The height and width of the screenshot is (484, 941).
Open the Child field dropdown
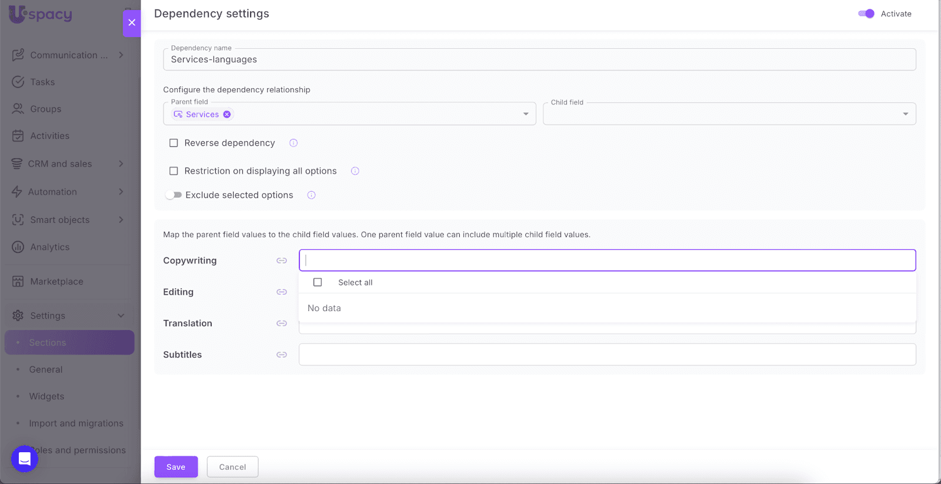905,114
